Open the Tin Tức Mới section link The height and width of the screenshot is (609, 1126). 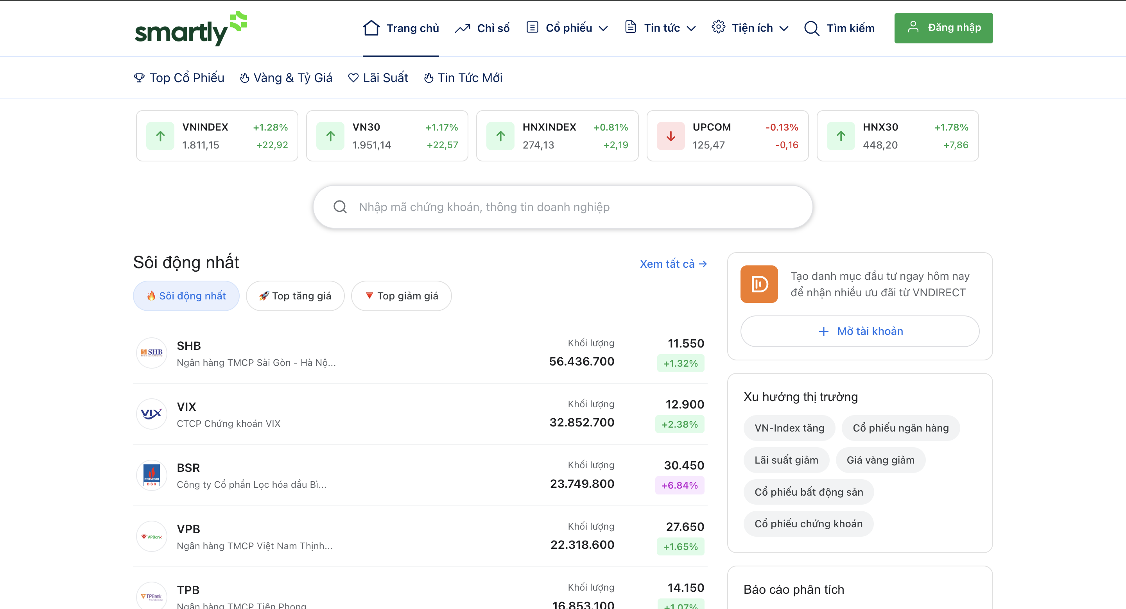click(x=463, y=78)
